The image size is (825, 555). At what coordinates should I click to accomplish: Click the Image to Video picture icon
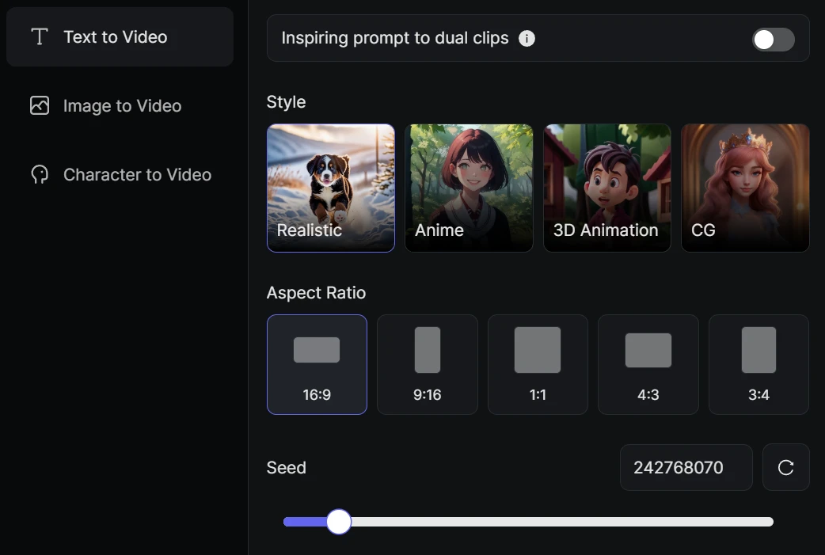40,106
